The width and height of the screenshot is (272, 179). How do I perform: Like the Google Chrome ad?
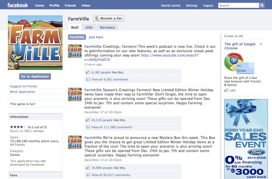click(x=233, y=90)
